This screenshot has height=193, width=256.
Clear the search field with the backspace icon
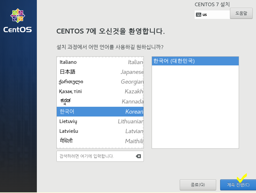click(x=138, y=156)
